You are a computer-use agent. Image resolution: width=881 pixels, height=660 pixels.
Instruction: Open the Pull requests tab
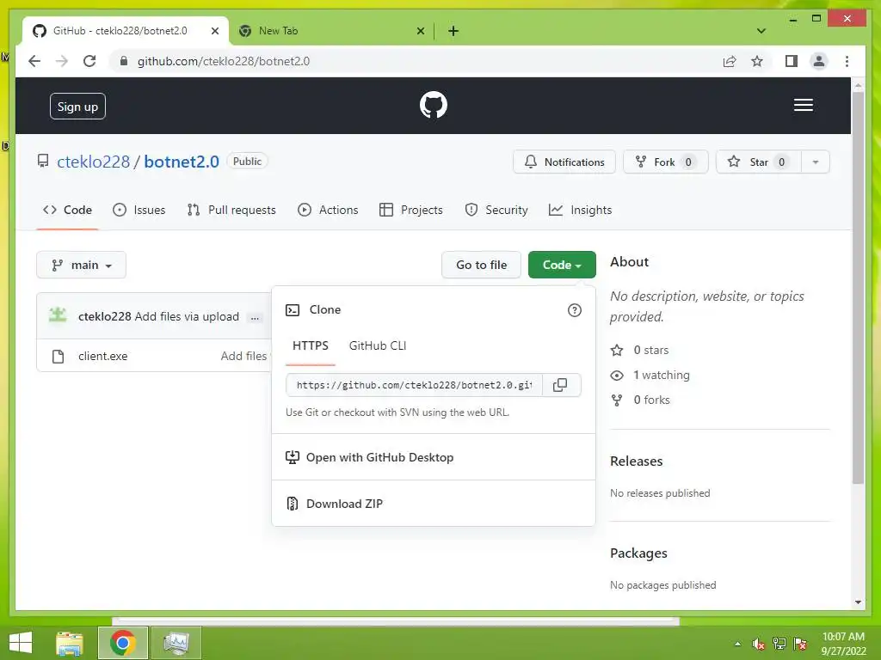231,210
